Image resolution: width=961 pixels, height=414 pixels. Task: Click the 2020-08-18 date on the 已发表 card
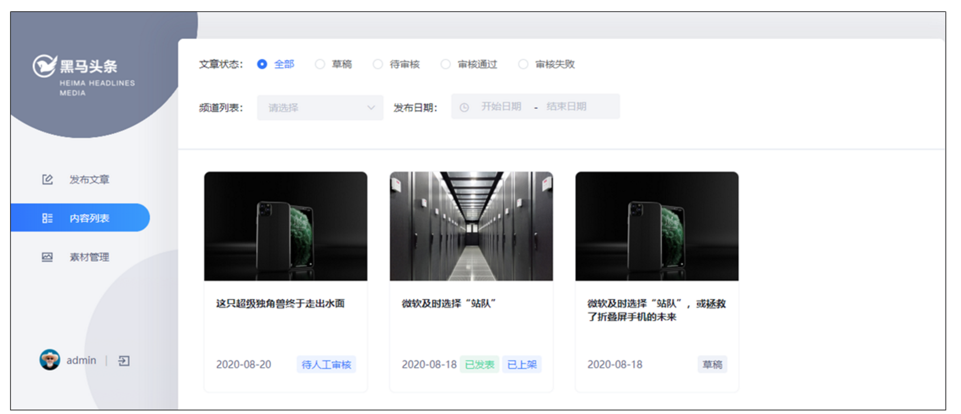point(429,365)
